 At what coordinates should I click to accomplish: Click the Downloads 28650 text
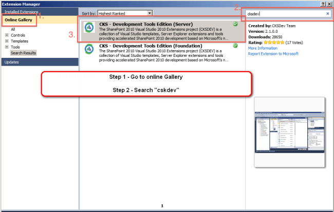click(265, 37)
